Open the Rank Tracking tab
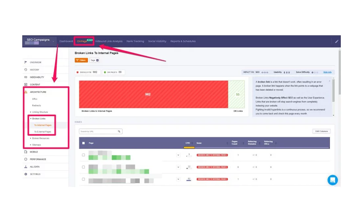The image size is (363, 222). point(135,41)
